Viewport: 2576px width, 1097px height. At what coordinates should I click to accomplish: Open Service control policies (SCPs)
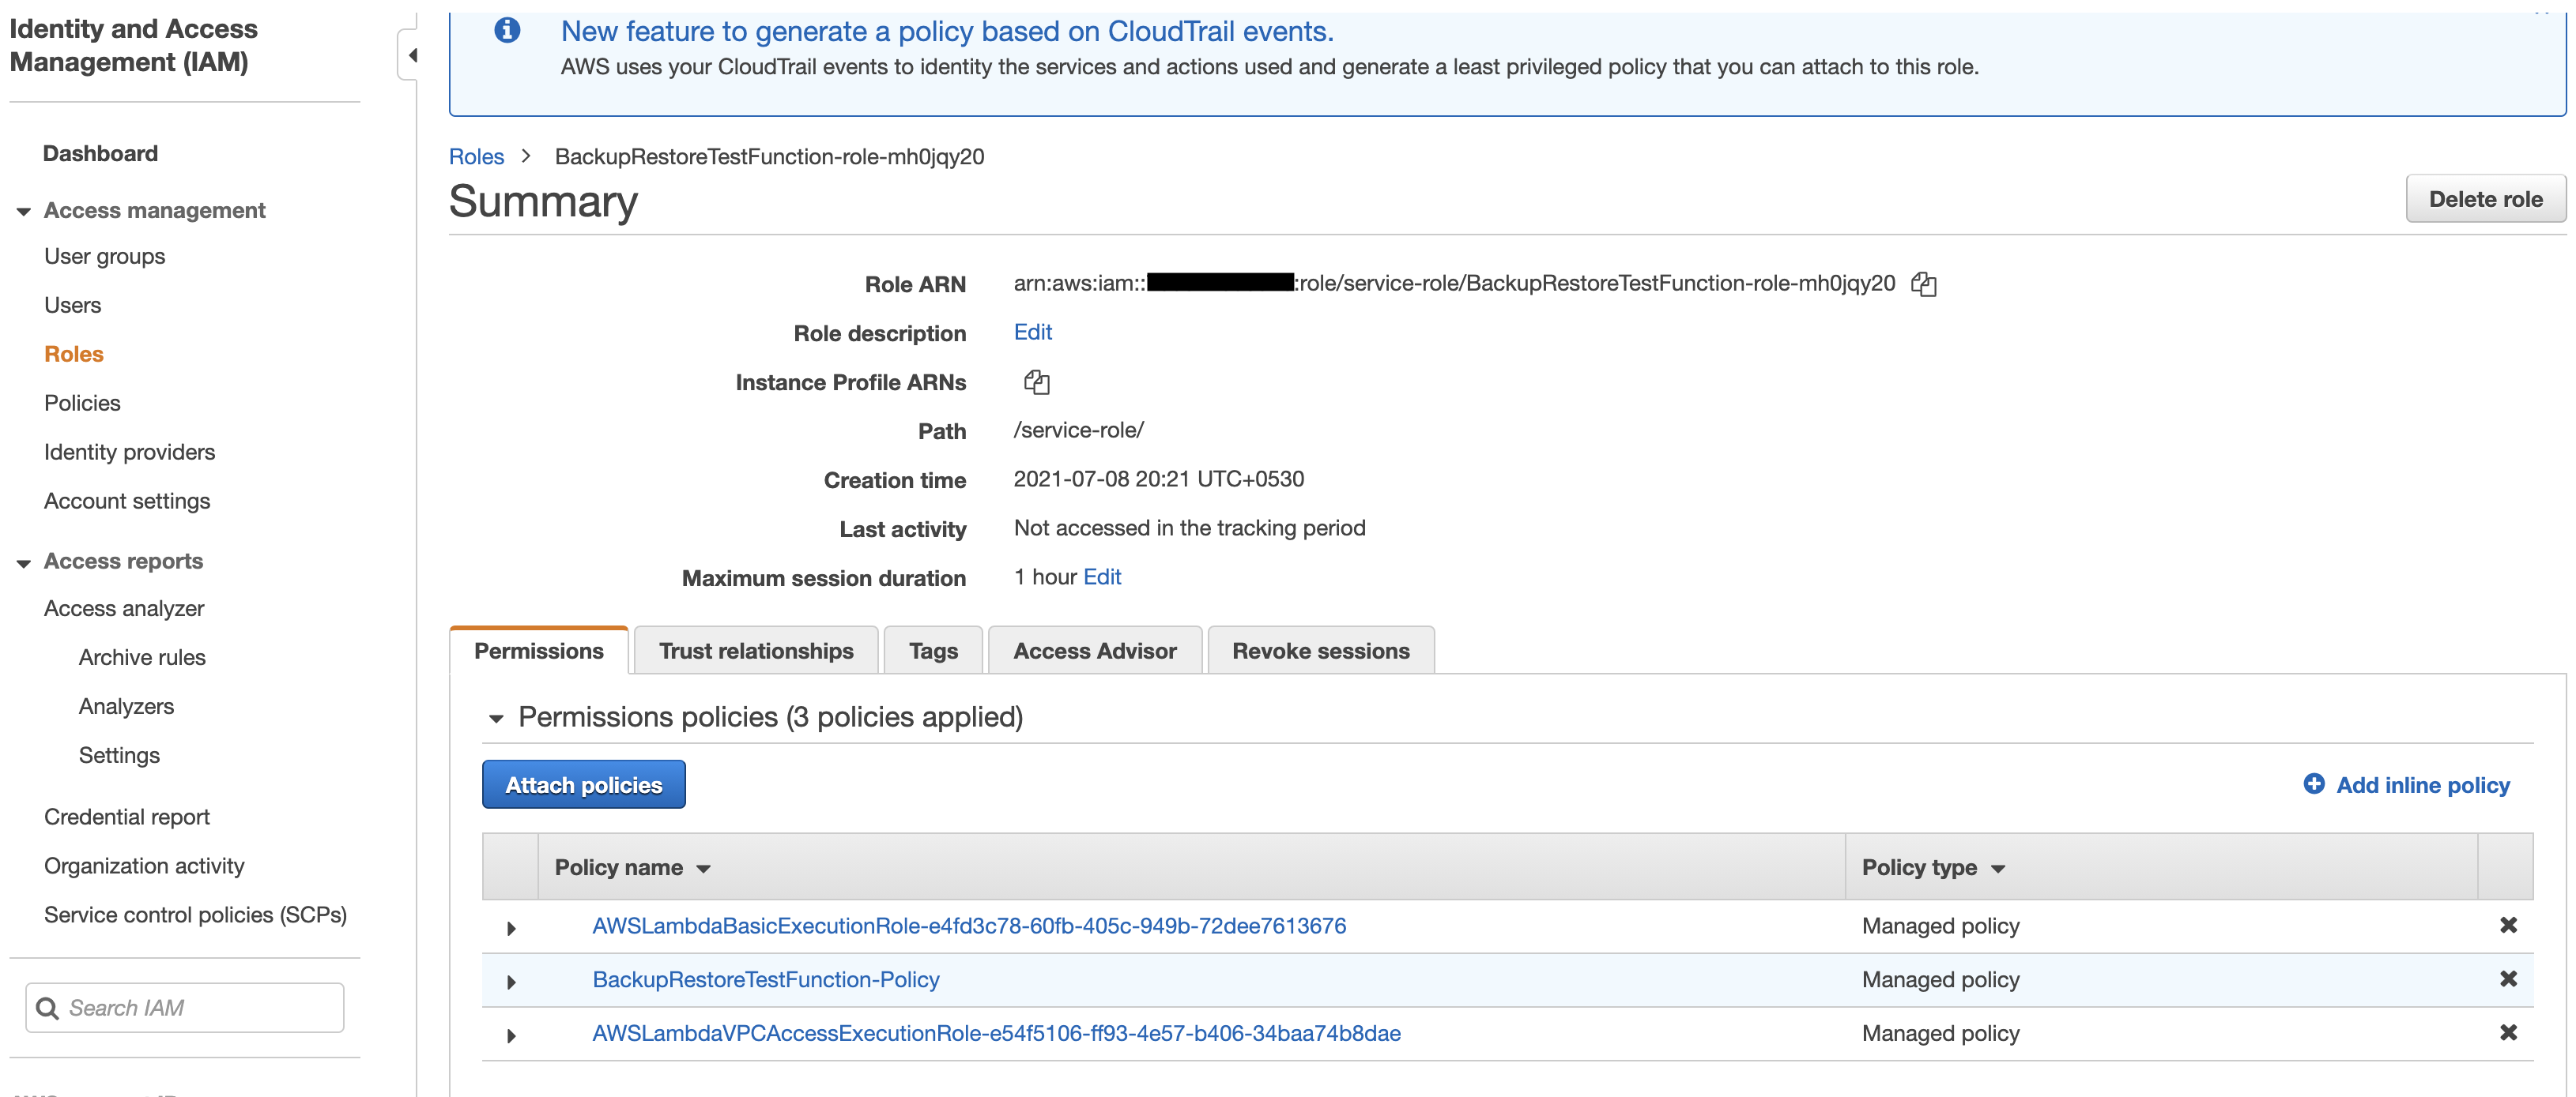[x=195, y=915]
